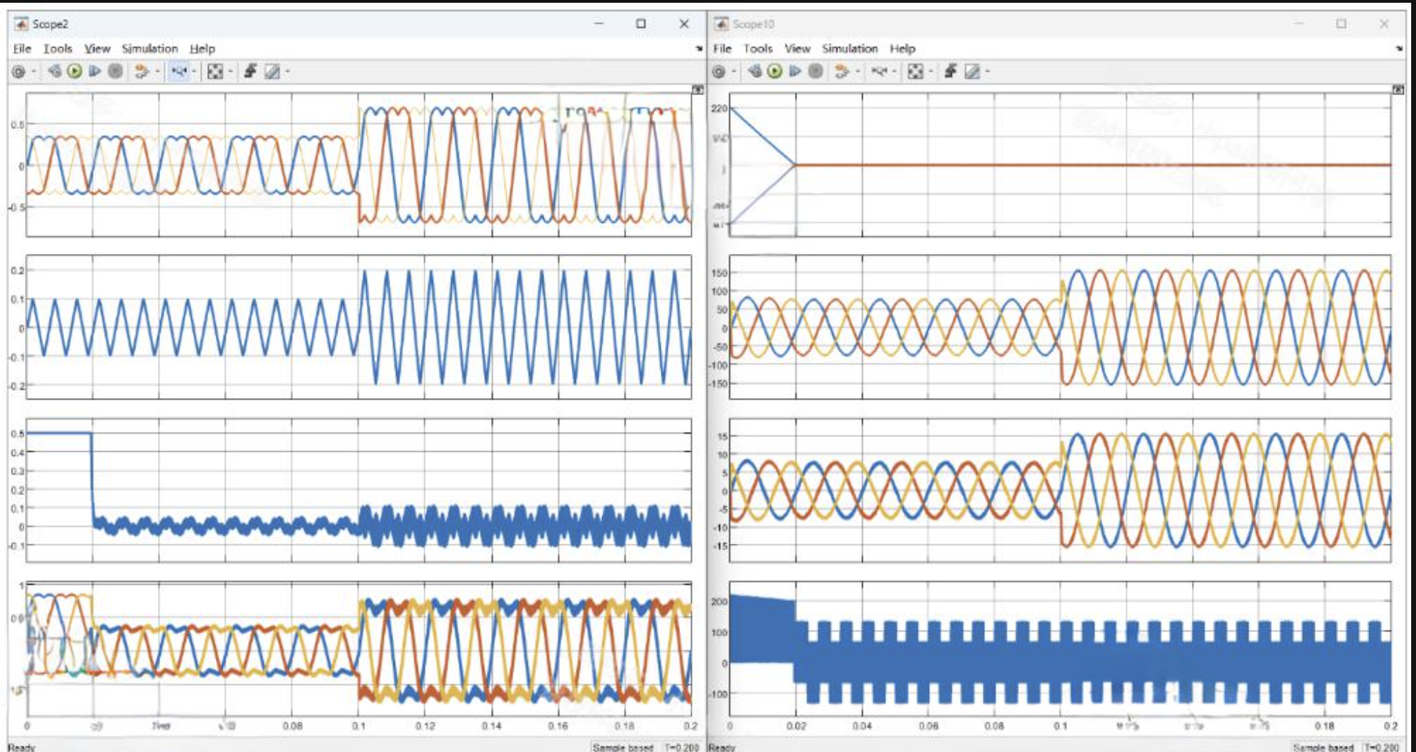Toggle Triggers icon in Scope2 toolbar
The width and height of the screenshot is (1416, 752).
[250, 71]
